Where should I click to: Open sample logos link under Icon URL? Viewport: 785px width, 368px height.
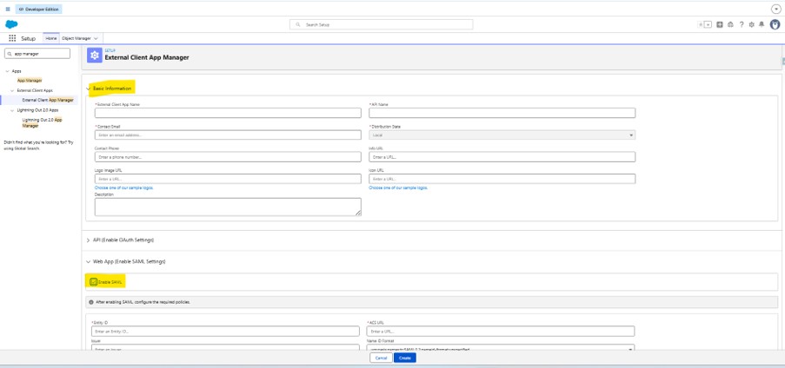398,187
